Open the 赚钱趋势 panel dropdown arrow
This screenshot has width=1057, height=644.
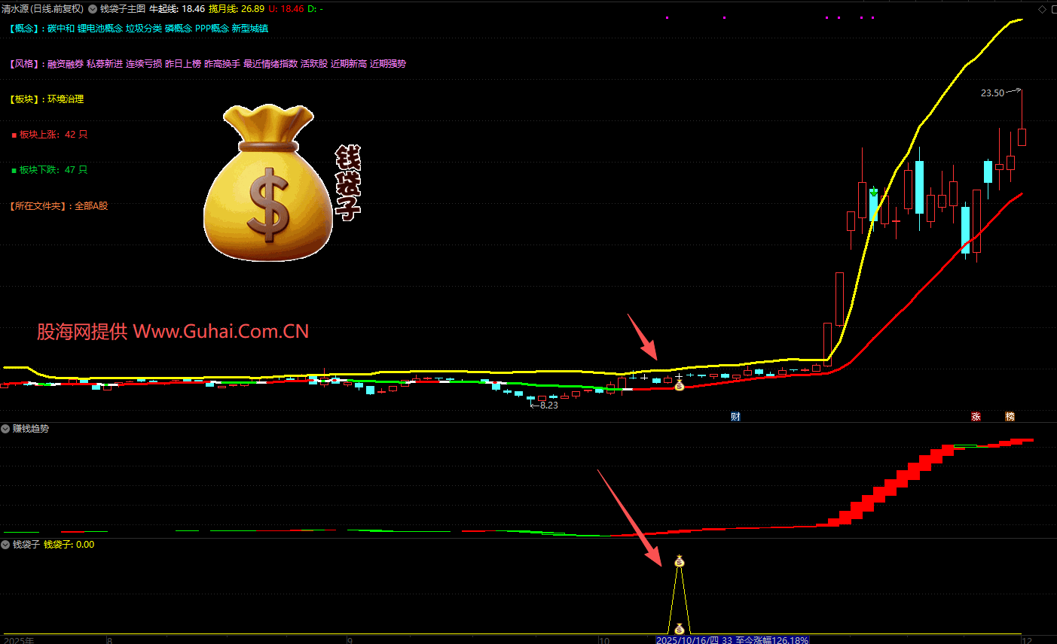(x=6, y=429)
